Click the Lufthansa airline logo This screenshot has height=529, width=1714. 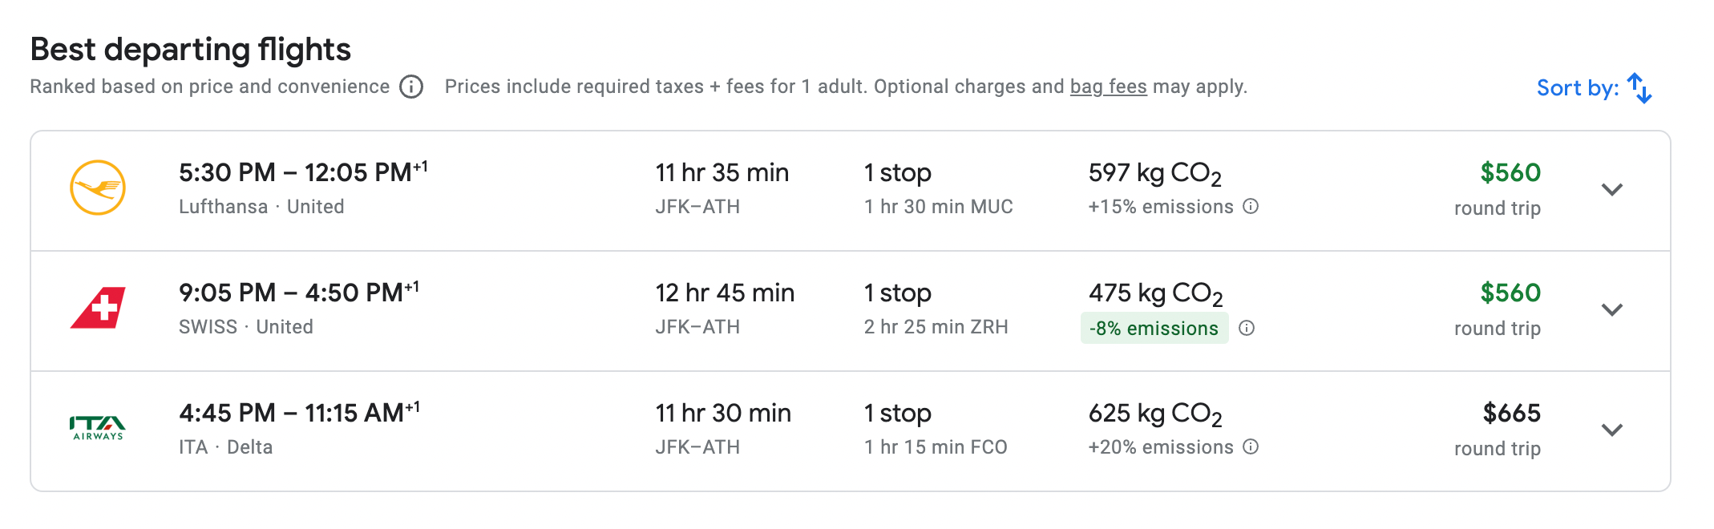(x=99, y=186)
